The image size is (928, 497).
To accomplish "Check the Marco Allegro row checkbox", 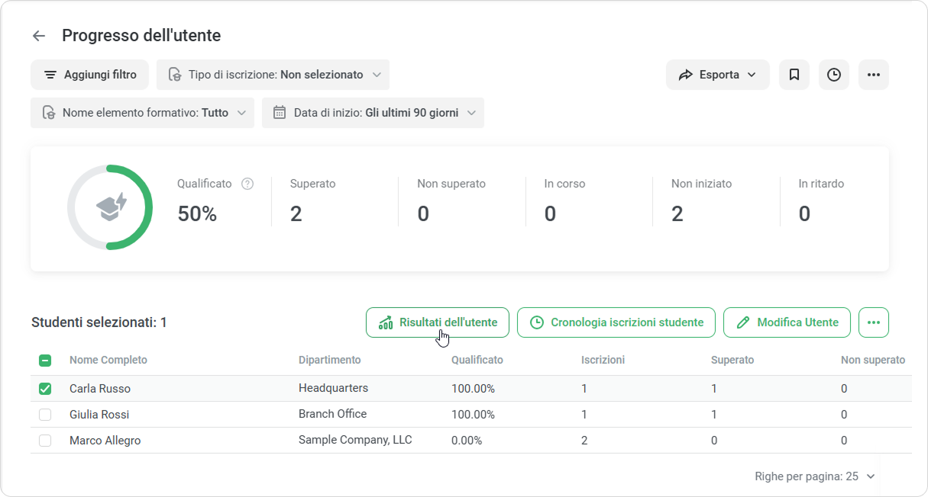I will (45, 441).
